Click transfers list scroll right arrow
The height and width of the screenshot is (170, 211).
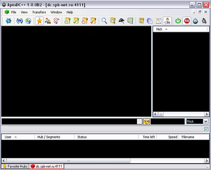pyautogui.click(x=207, y=161)
